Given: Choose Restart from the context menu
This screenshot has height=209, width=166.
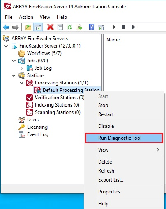Looking at the screenshot, I should pyautogui.click(x=124, y=114).
